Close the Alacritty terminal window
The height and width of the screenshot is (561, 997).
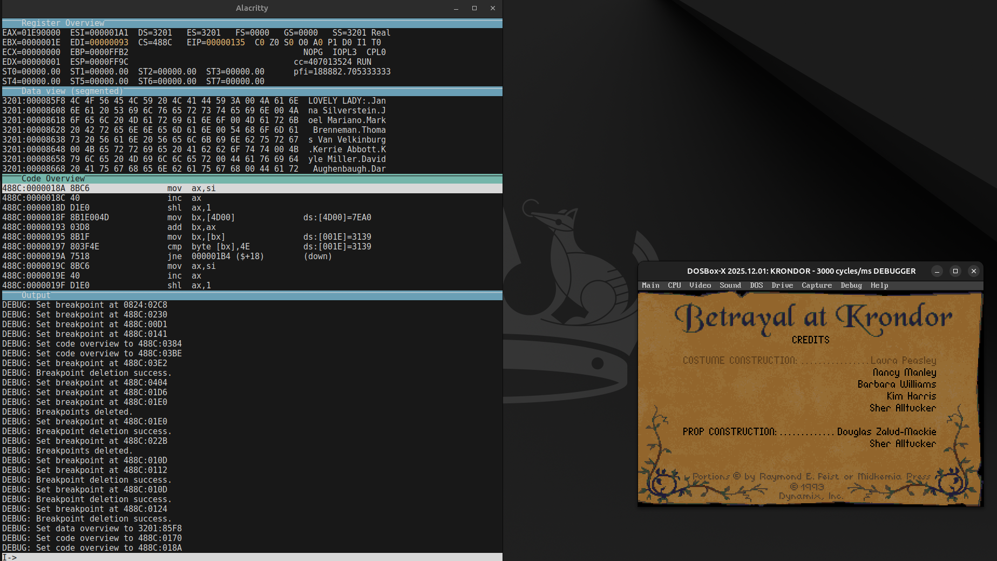point(492,8)
